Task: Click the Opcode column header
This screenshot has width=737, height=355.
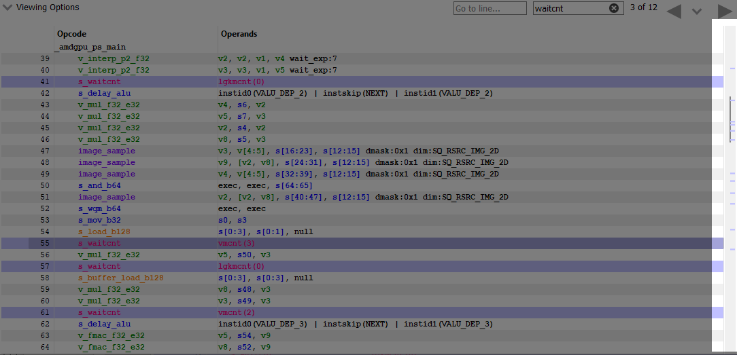Action: tap(72, 34)
